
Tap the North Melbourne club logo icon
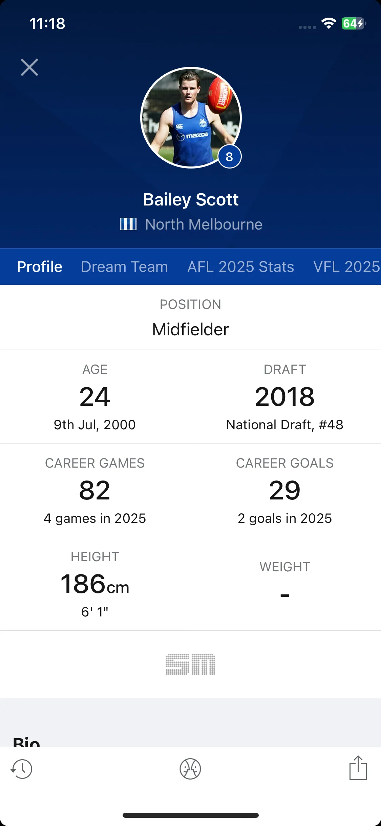128,224
